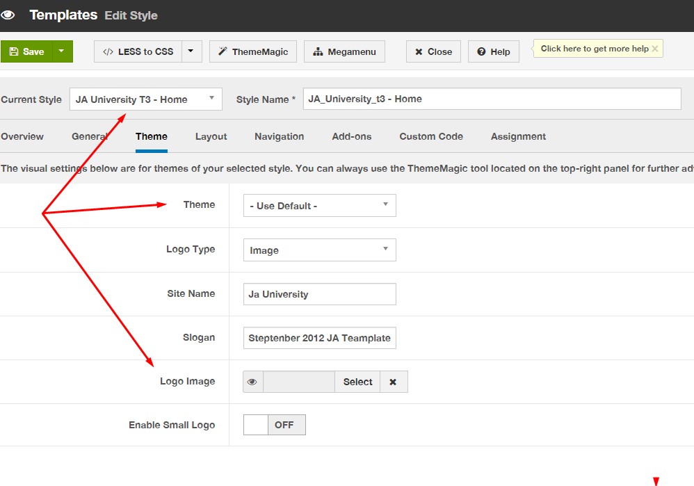This screenshot has width=694, height=486.
Task: Click Select to choose a logo image
Action: (357, 382)
